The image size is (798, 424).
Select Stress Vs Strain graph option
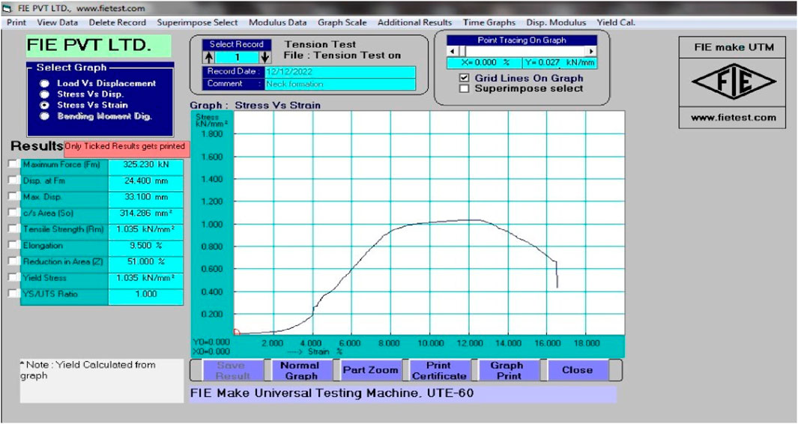pos(45,105)
